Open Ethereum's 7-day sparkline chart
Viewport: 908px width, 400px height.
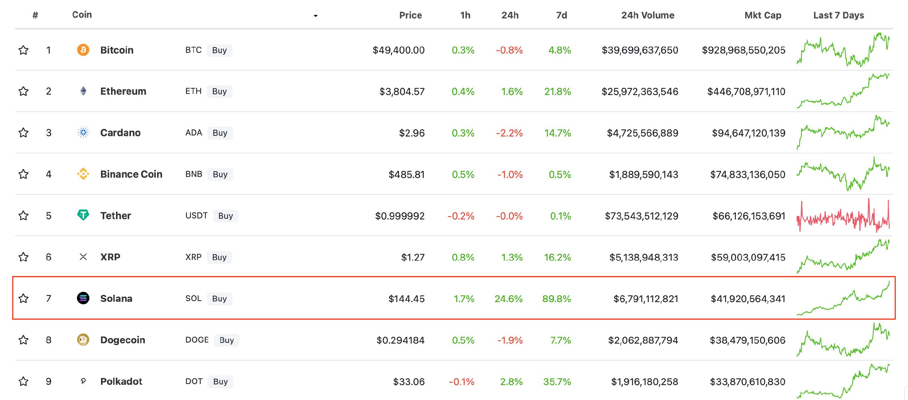[x=843, y=91]
